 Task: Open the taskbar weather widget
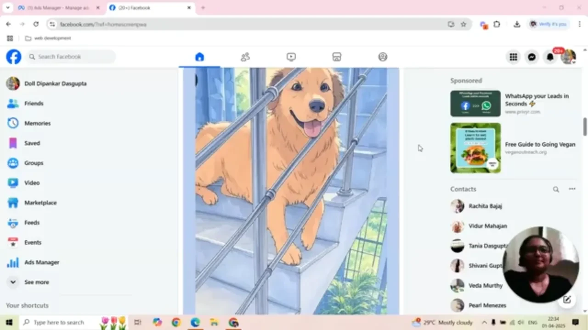click(442, 322)
